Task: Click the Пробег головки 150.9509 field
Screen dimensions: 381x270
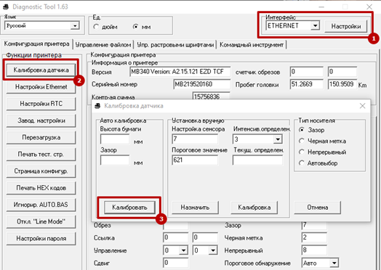Action: click(x=342, y=84)
